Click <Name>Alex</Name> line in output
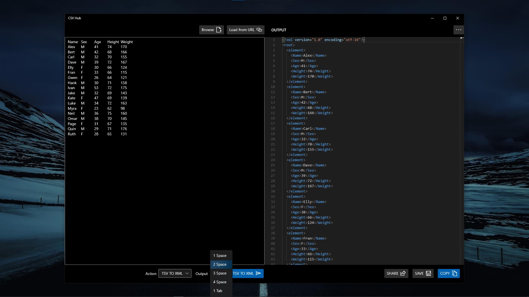 point(309,56)
